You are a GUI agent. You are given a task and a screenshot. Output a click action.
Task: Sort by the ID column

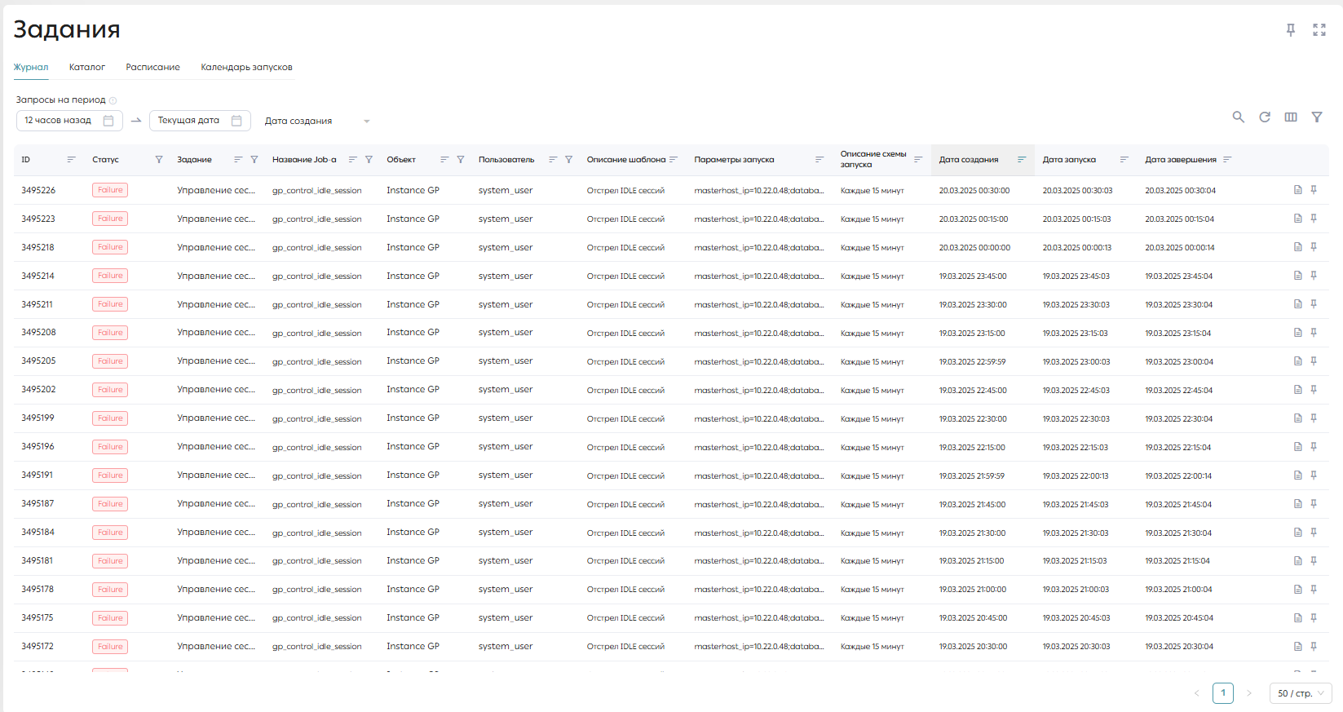[72, 160]
